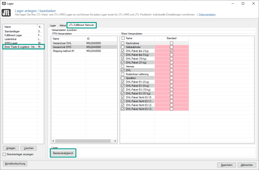Image resolution: width=259 pixels, height=170 pixels.
Task: Select Emre Trade & Logistics warehouse
Action: 20,47
